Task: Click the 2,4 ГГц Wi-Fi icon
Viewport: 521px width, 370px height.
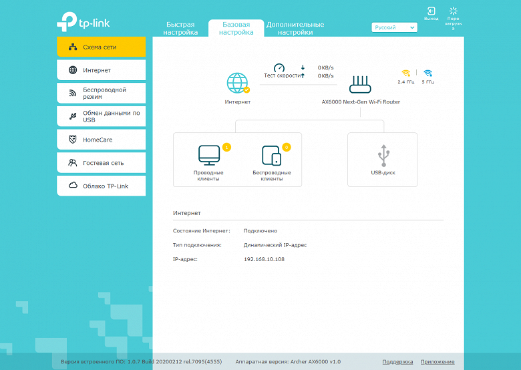Action: coord(406,73)
